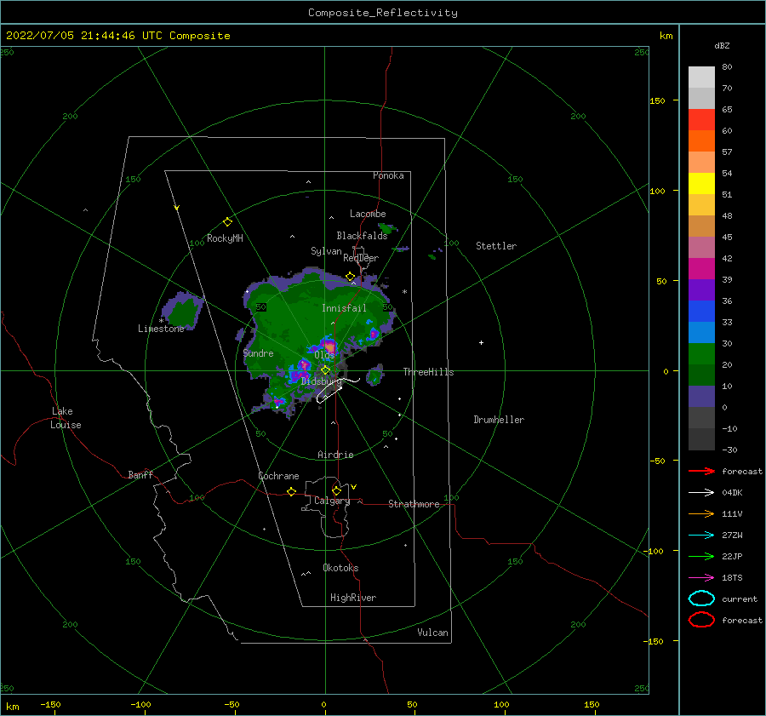Click the Lake Louise label
The image size is (766, 716).
coord(66,418)
